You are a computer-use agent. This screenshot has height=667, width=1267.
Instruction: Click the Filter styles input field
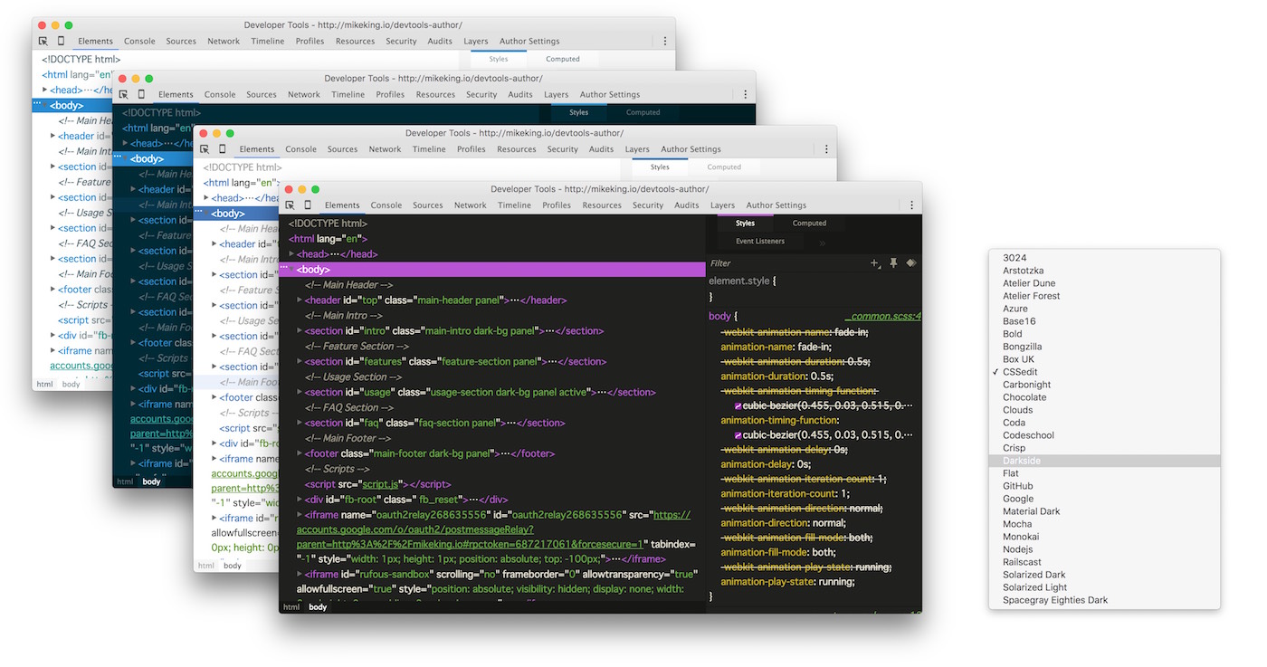pos(786,263)
